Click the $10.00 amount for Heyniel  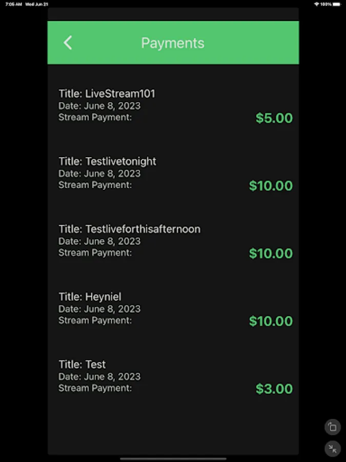click(x=271, y=321)
